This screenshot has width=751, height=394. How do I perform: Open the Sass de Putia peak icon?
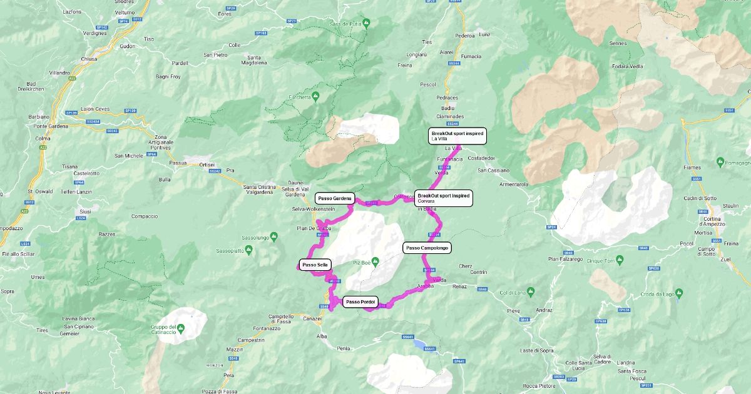tap(367, 23)
